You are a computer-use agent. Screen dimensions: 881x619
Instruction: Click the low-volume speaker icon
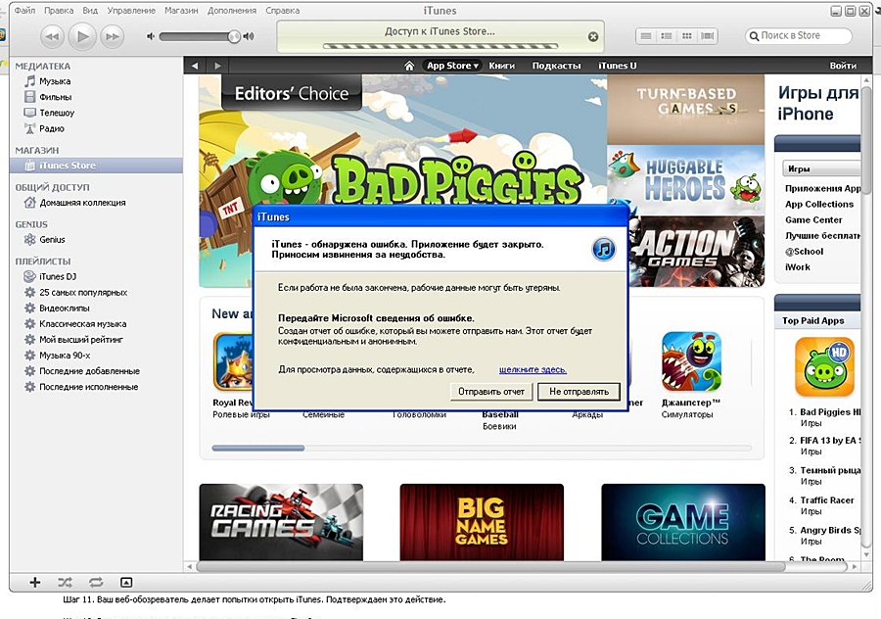point(150,36)
